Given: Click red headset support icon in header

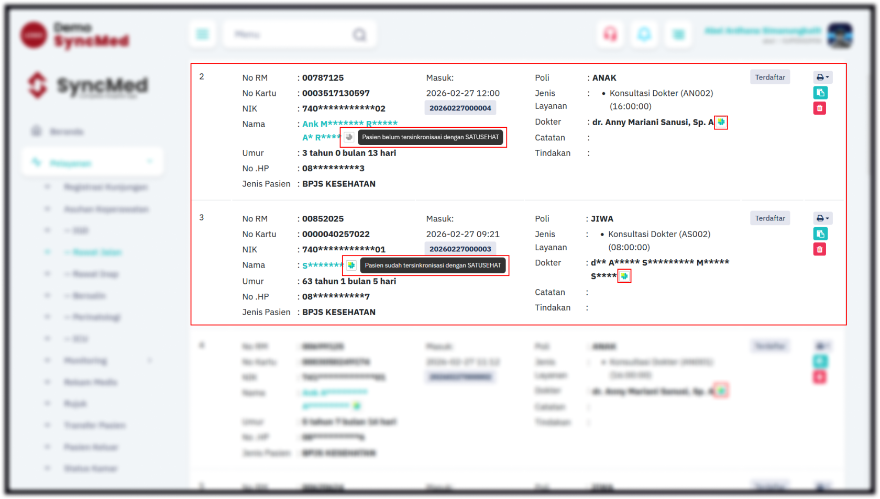Looking at the screenshot, I should click(x=610, y=35).
